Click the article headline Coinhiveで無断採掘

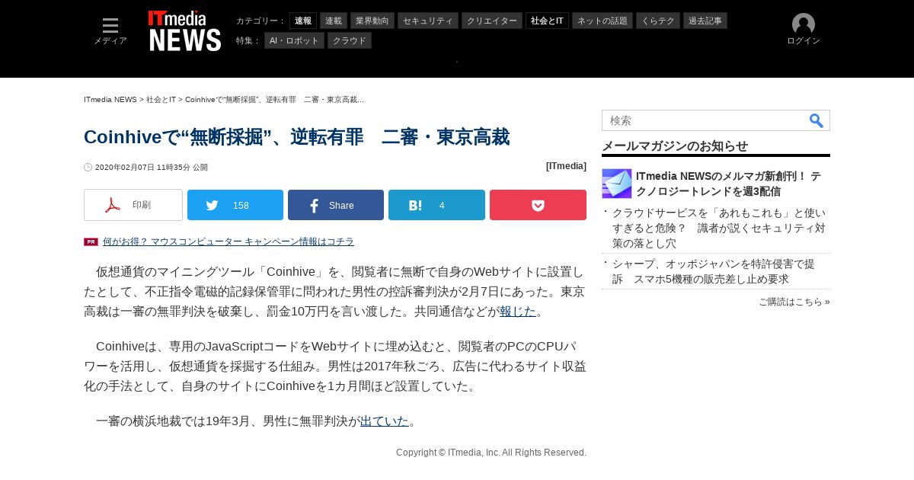[296, 137]
